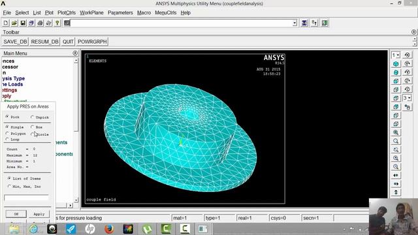Image resolution: width=418 pixels, height=235 pixels.
Task: Open Firefox from the taskbar
Action: (x=109, y=229)
